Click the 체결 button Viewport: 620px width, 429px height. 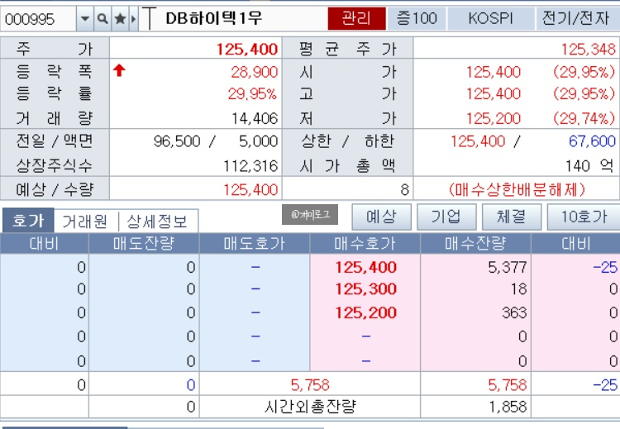[511, 217]
